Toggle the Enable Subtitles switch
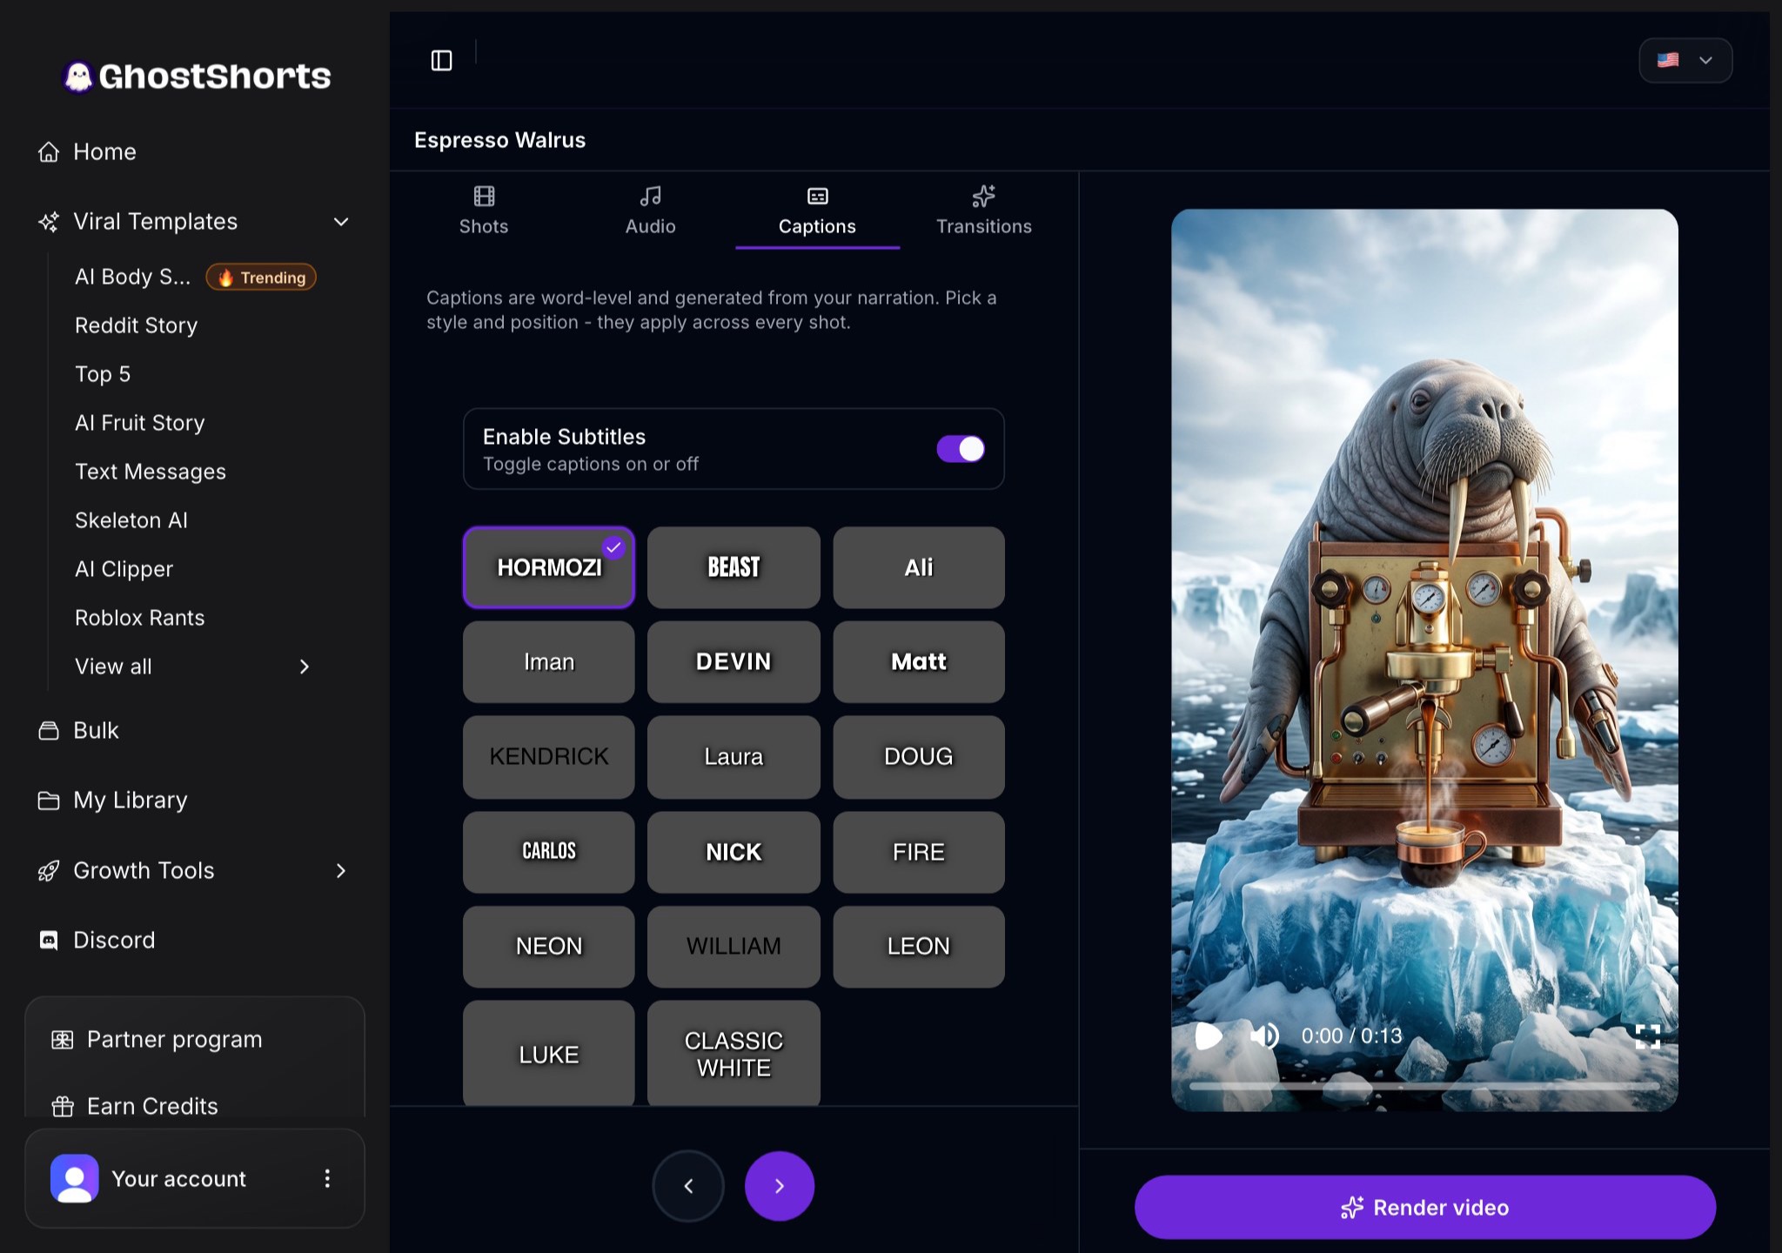This screenshot has width=1782, height=1253. [x=961, y=449]
